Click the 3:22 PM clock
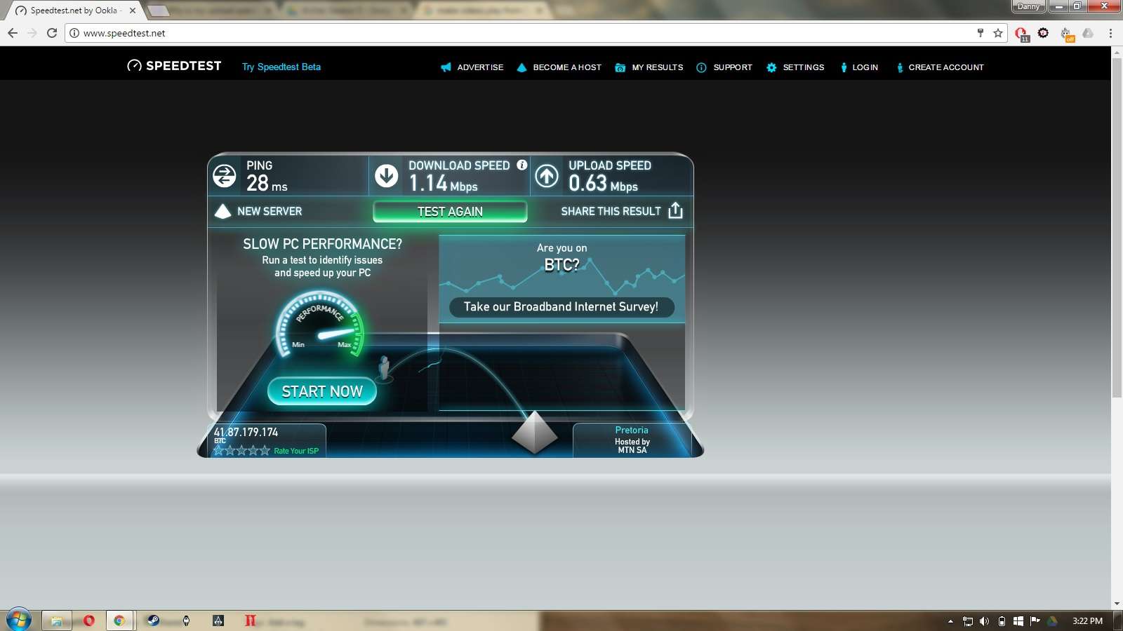Image resolution: width=1123 pixels, height=631 pixels. [1087, 621]
